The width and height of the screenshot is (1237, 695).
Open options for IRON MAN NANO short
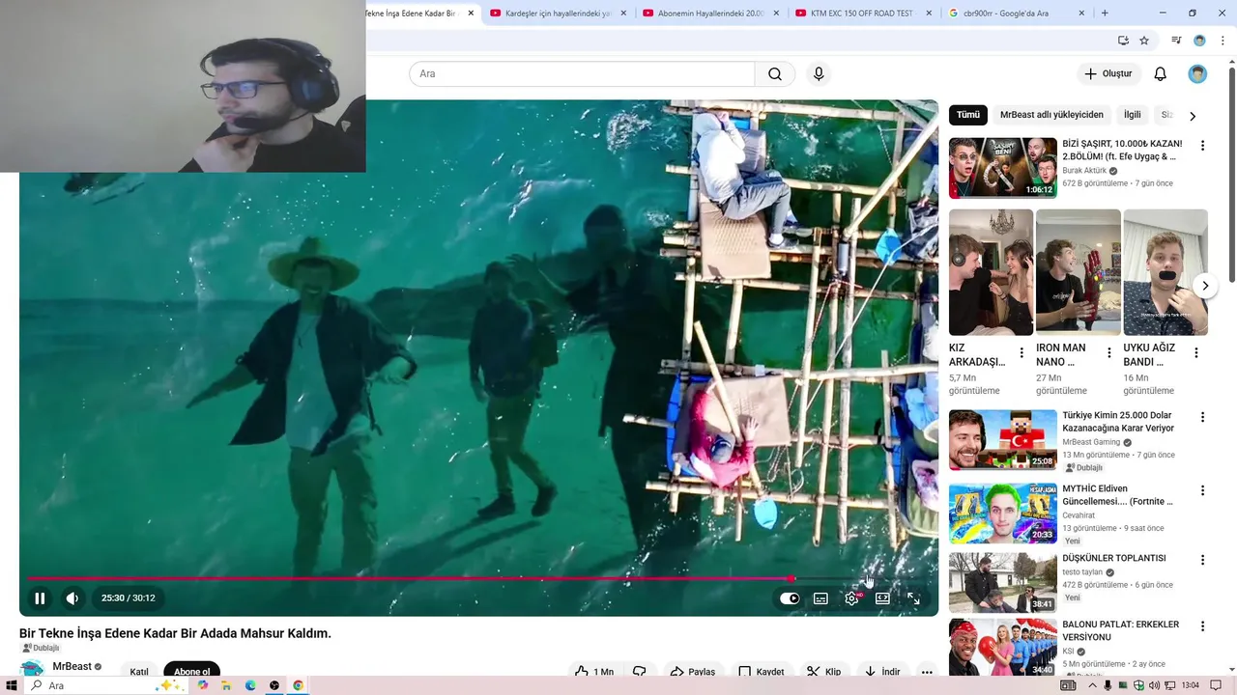[1109, 353]
